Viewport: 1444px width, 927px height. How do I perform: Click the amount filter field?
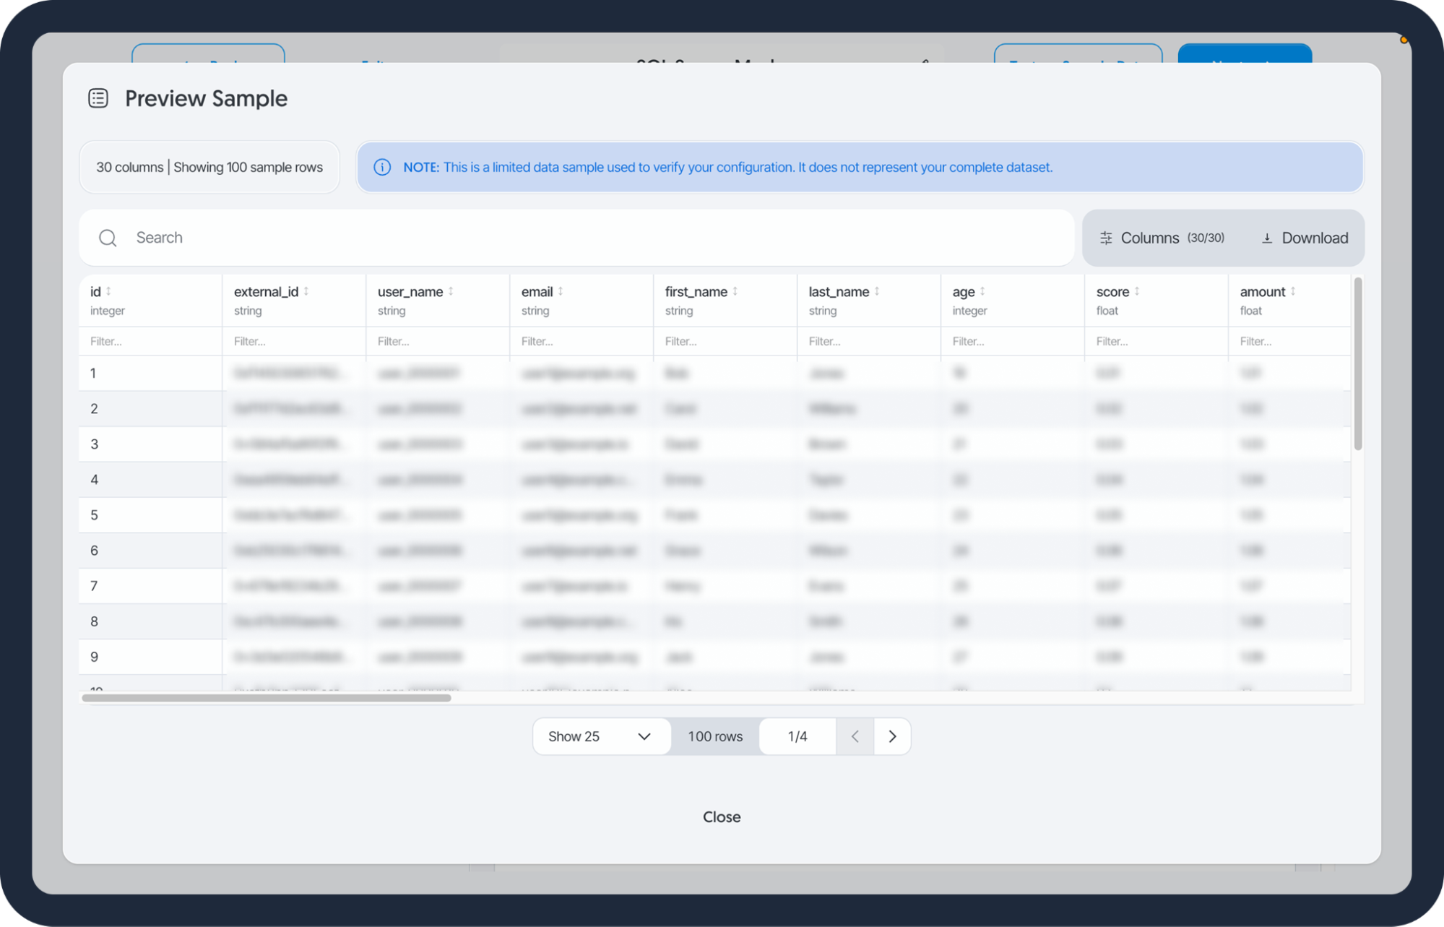1289,341
